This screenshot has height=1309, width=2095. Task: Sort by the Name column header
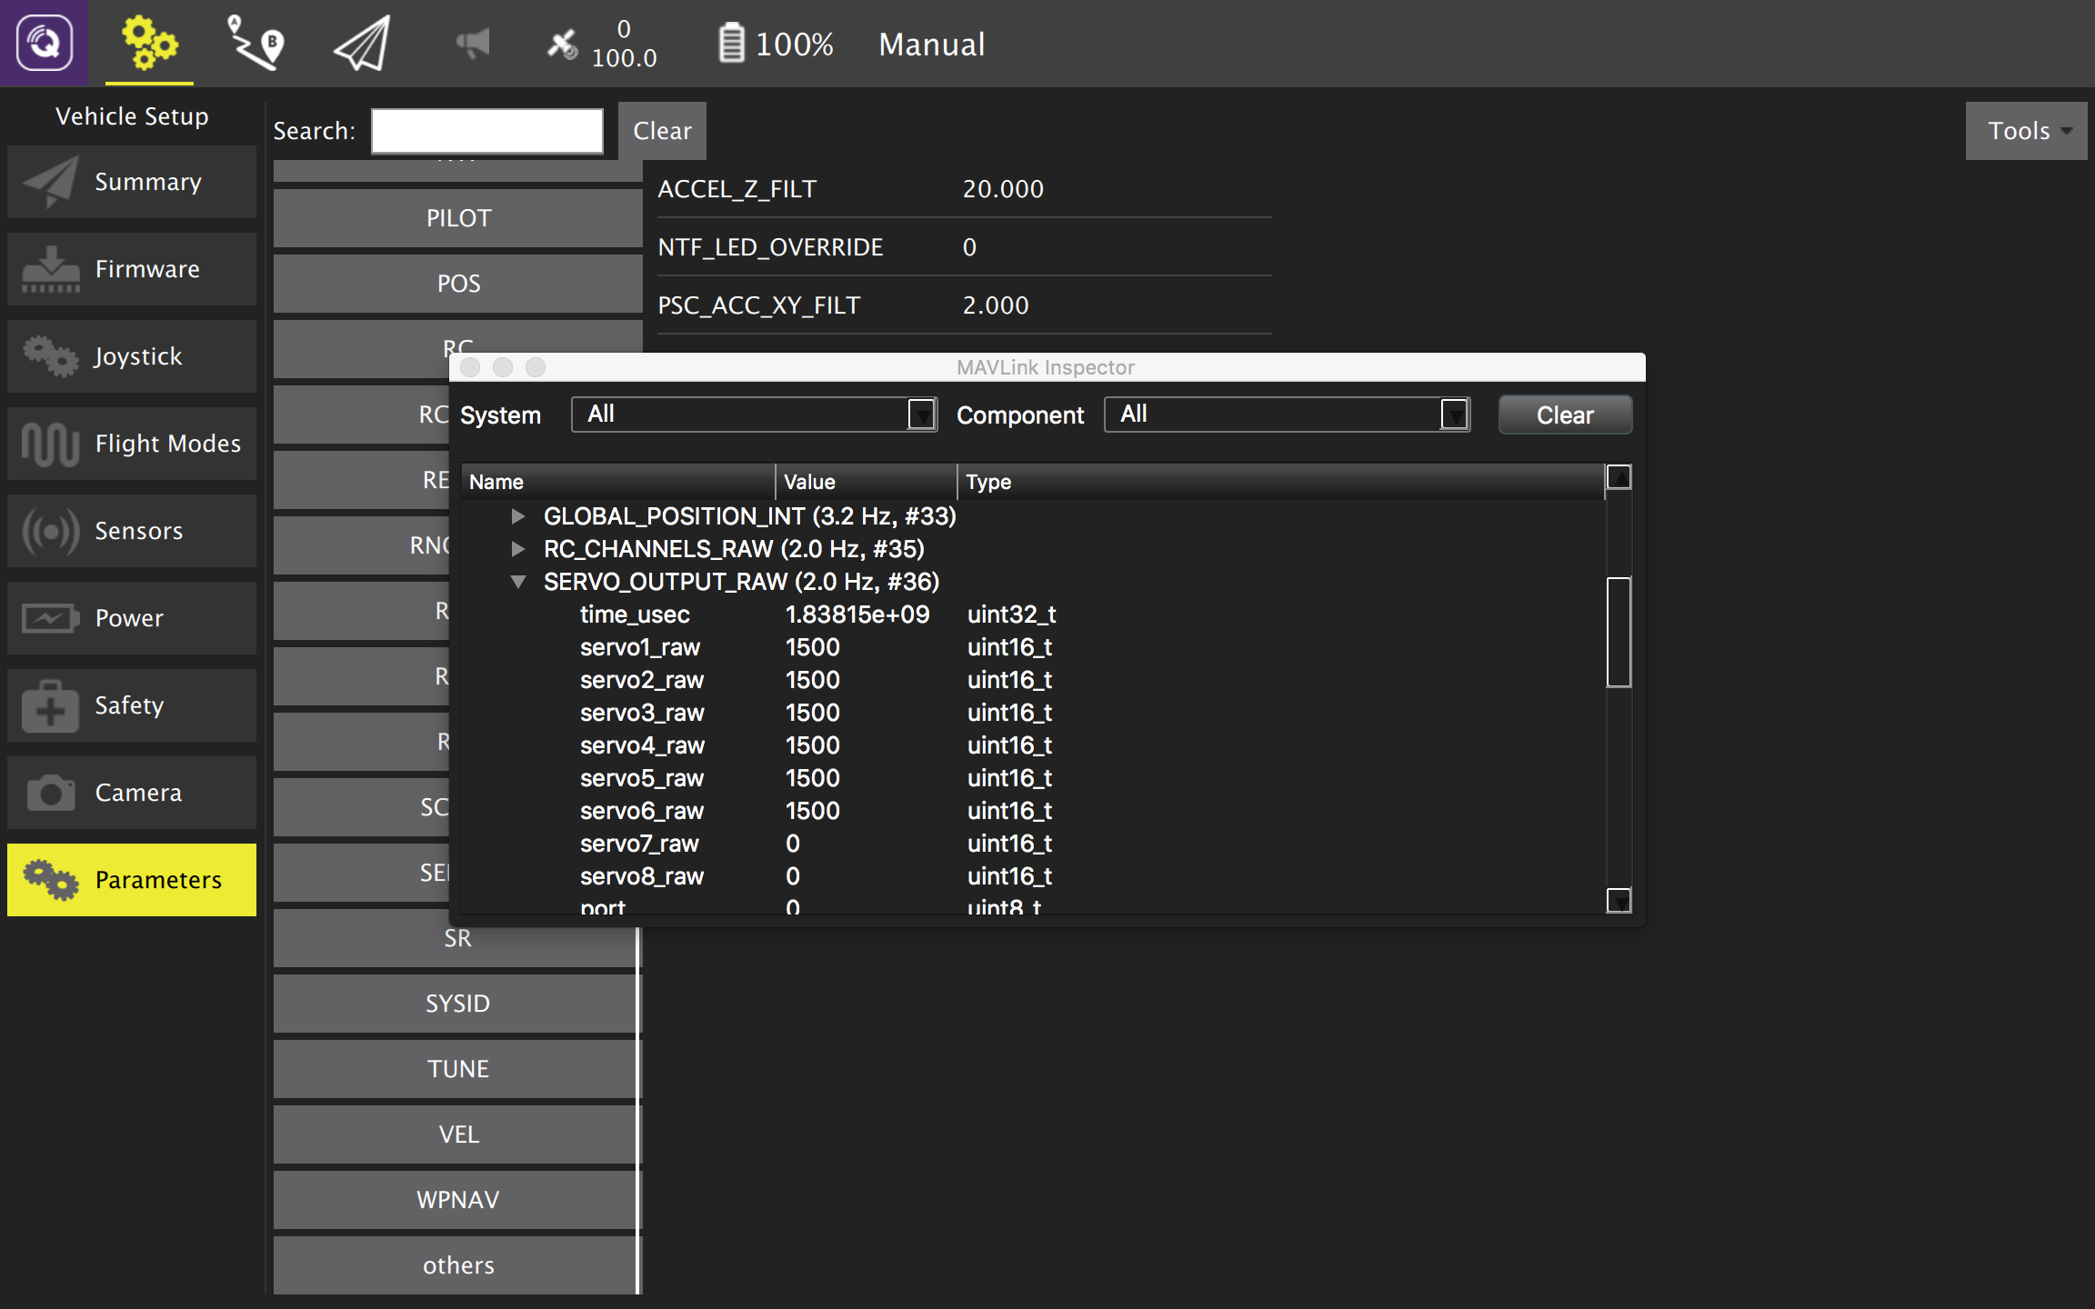(618, 482)
